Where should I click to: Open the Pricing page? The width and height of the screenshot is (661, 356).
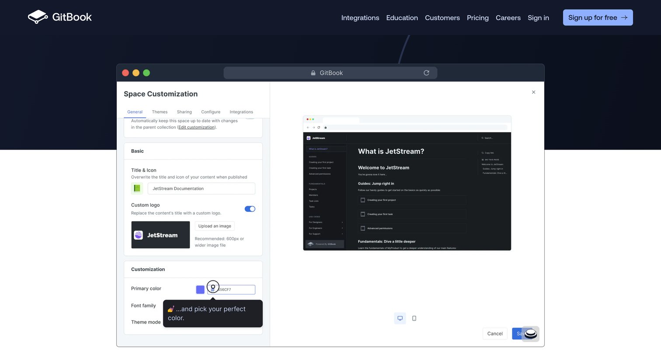[478, 17]
